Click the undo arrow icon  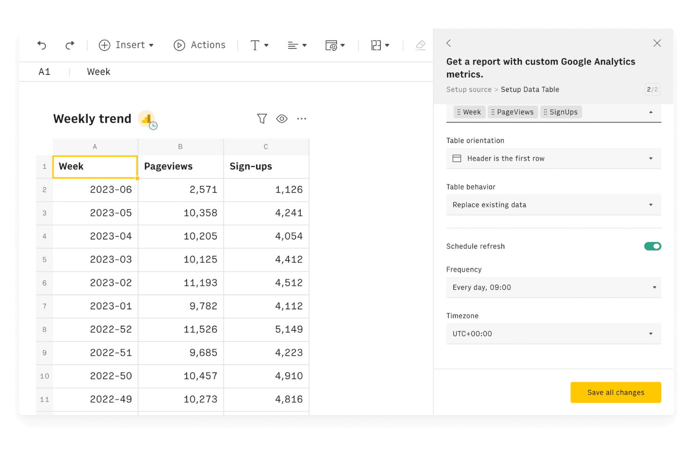point(42,45)
